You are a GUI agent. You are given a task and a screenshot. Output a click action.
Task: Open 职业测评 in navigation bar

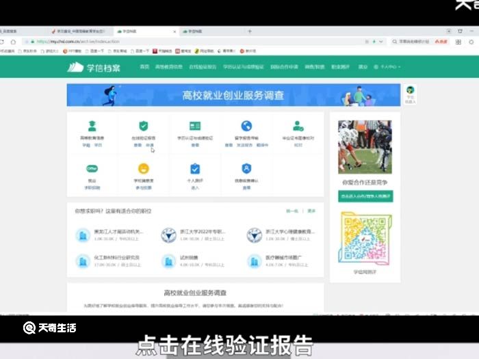click(x=340, y=67)
